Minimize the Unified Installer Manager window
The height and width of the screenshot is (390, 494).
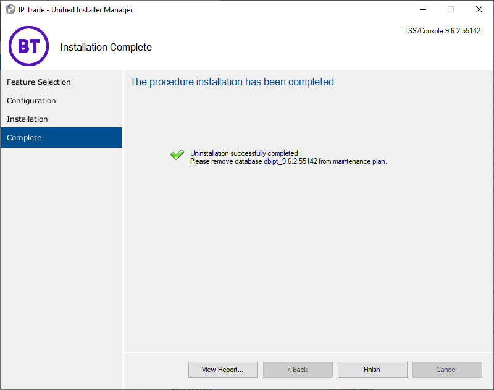coord(423,9)
